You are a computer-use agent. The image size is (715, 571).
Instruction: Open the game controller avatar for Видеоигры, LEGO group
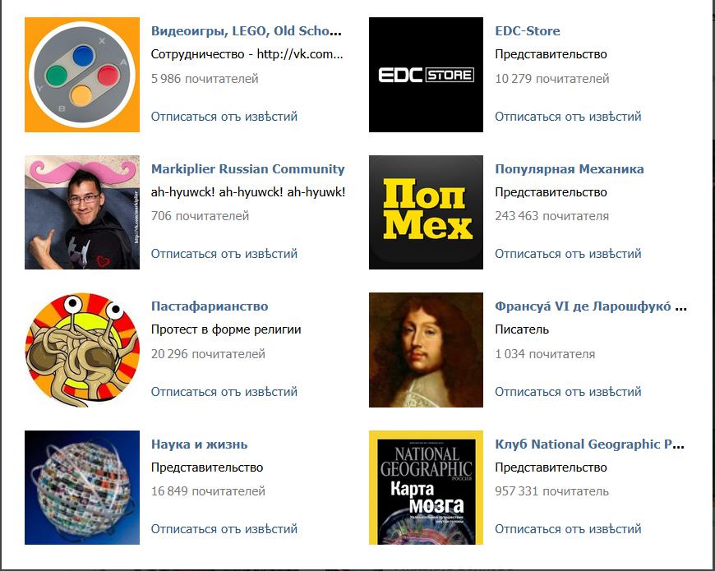coord(82,75)
